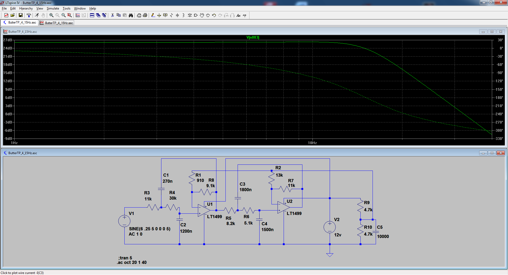Switch to the waveform ButterTP_4_15Hz.asc tab

[x=56, y=23]
